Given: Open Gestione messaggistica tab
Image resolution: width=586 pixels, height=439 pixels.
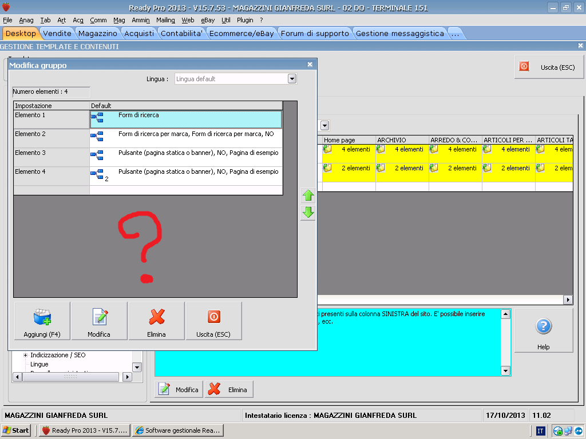Looking at the screenshot, I should click(400, 34).
